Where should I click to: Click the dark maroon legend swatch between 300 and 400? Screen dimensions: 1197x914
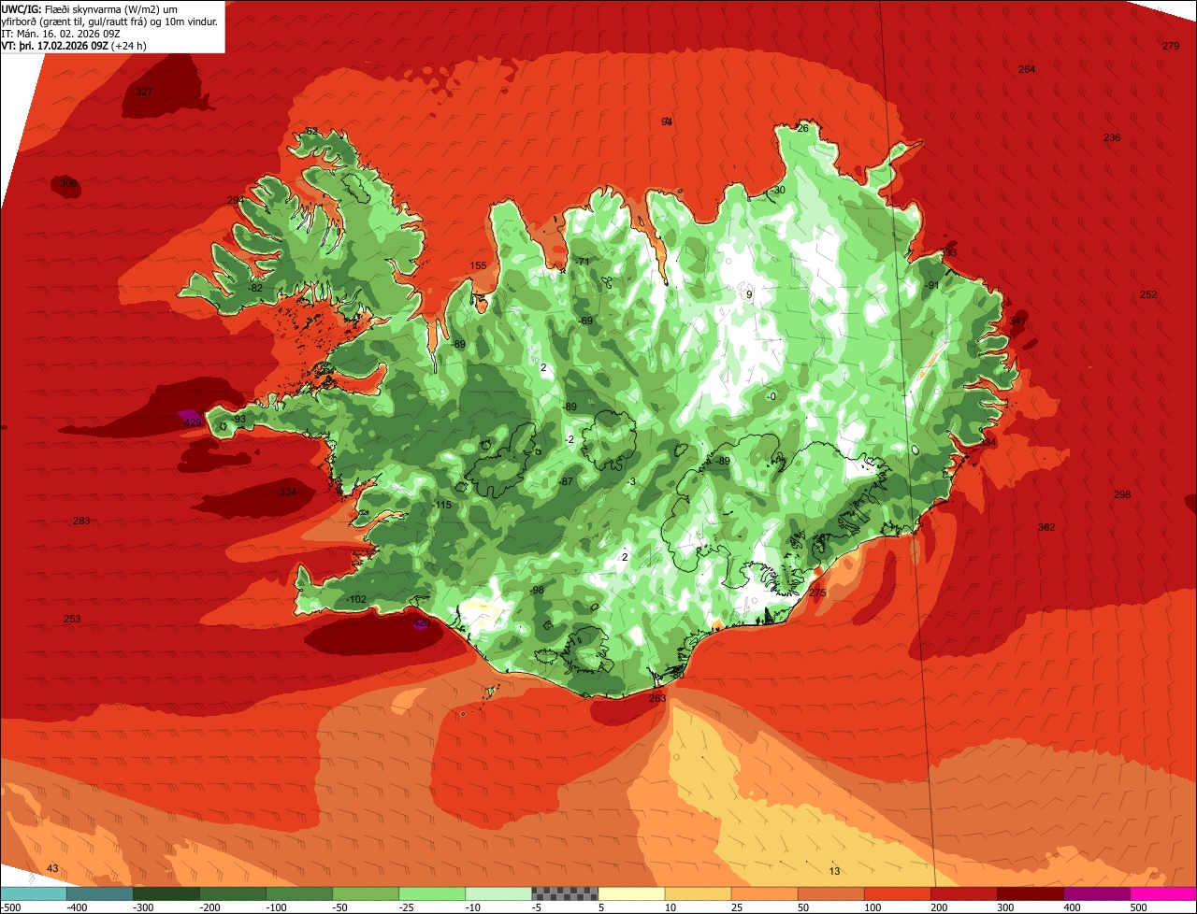click(1030, 893)
